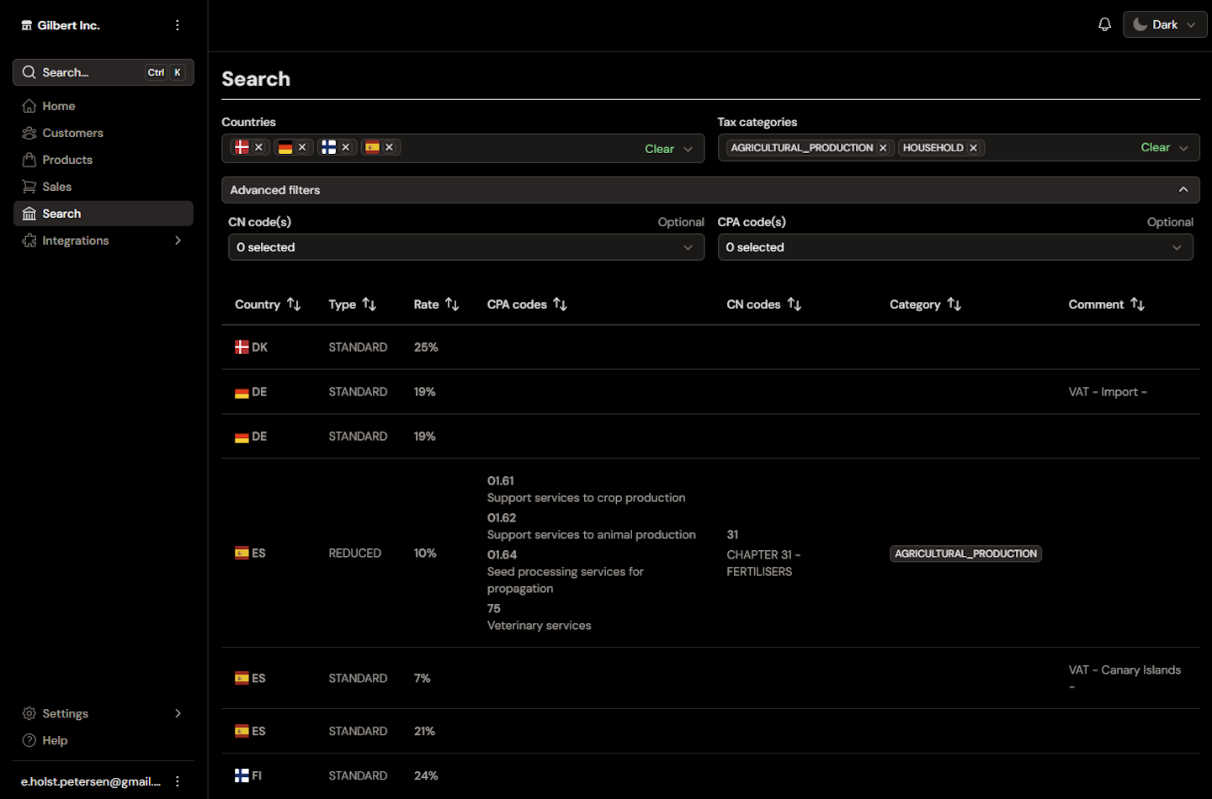Click the 24% rate cell
The width and height of the screenshot is (1212, 799).
[x=426, y=775]
